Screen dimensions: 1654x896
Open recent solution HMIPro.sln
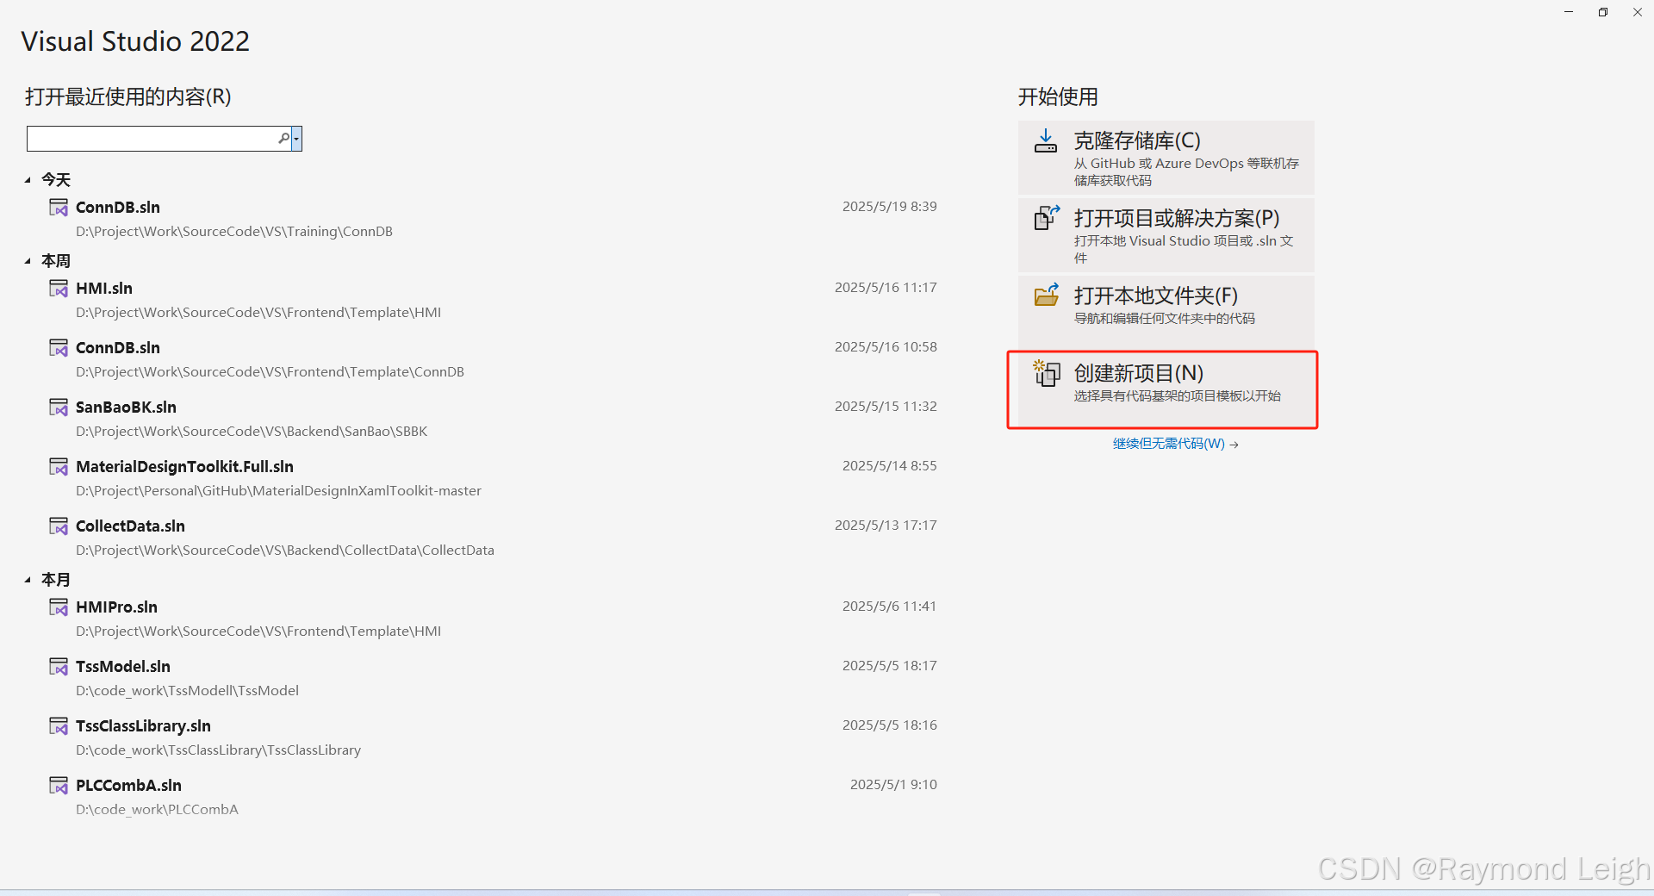[x=492, y=619]
